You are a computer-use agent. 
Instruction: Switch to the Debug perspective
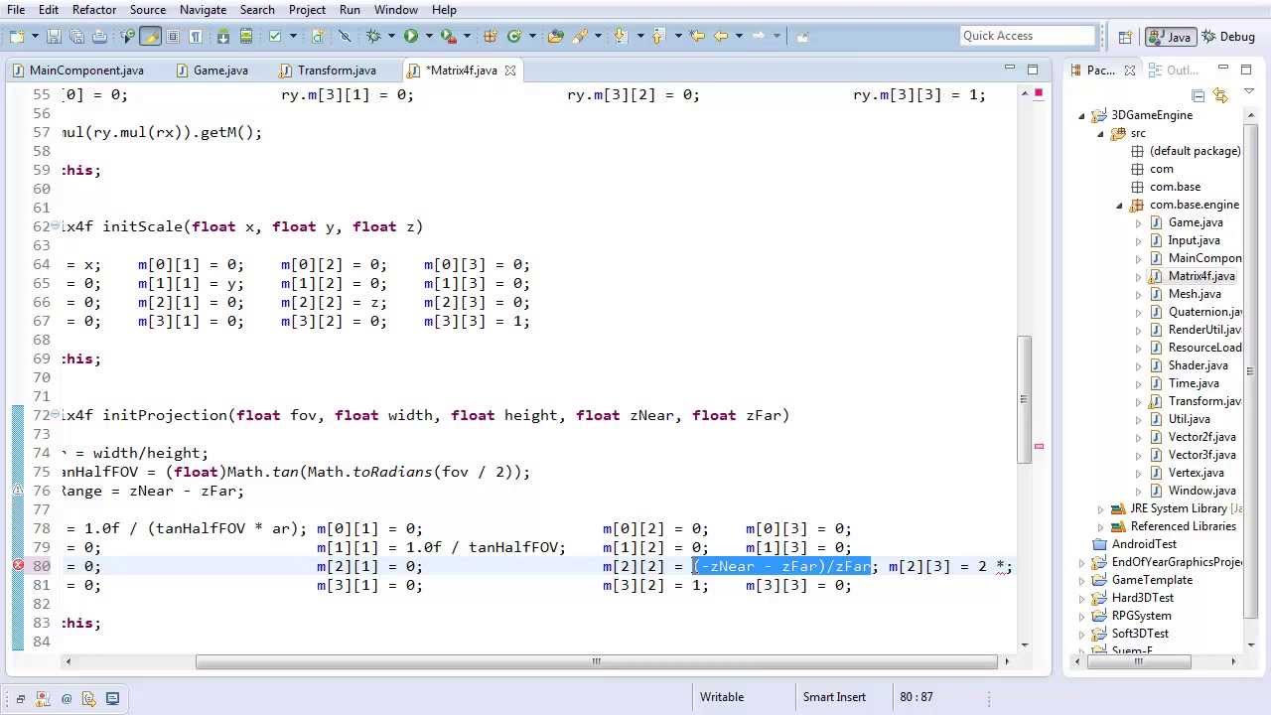click(x=1228, y=37)
